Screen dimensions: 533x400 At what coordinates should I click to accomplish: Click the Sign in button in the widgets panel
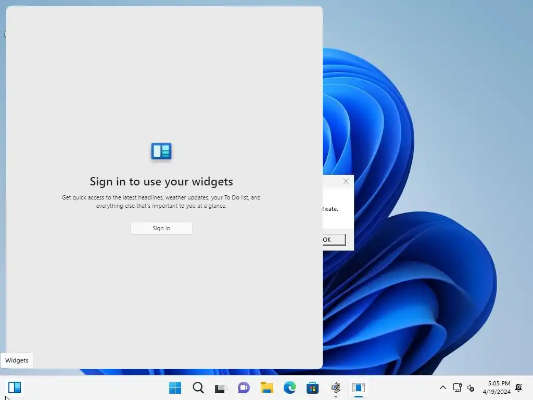(x=161, y=228)
